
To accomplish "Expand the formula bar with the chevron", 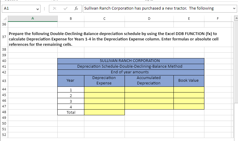I will (234, 8).
